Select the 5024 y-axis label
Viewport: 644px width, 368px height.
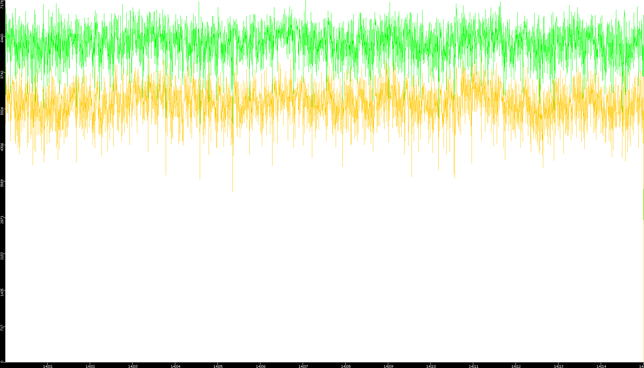(x=2, y=111)
